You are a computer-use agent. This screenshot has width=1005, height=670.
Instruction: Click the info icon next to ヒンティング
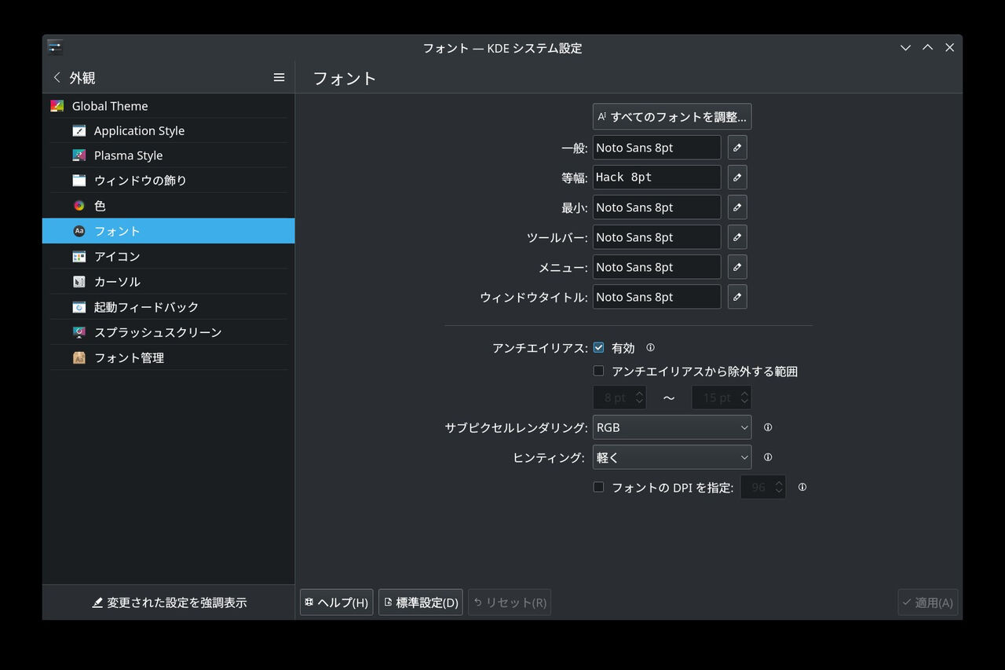(768, 456)
